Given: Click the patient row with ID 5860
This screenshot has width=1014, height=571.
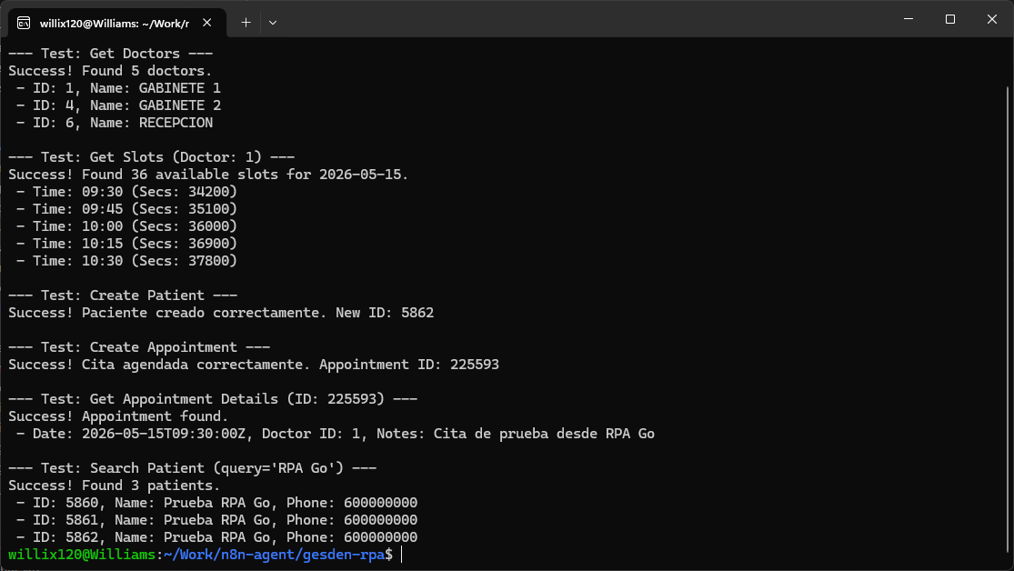Looking at the screenshot, I should (216, 503).
